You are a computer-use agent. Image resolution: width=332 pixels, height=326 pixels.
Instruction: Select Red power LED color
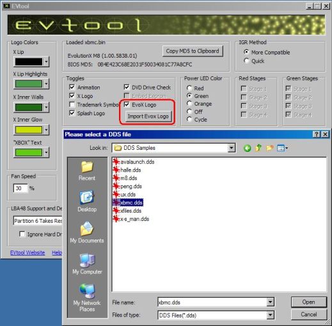(189, 88)
